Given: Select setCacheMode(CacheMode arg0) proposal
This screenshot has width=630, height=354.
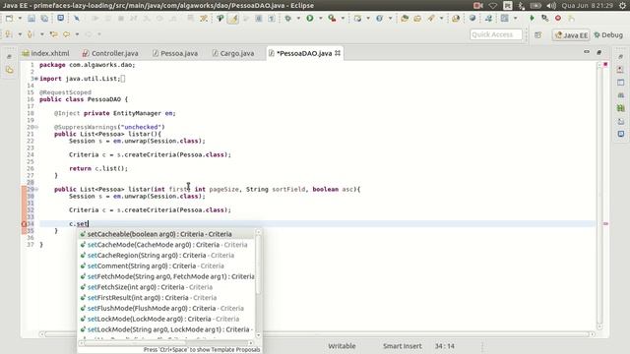Looking at the screenshot, I should 166,245.
